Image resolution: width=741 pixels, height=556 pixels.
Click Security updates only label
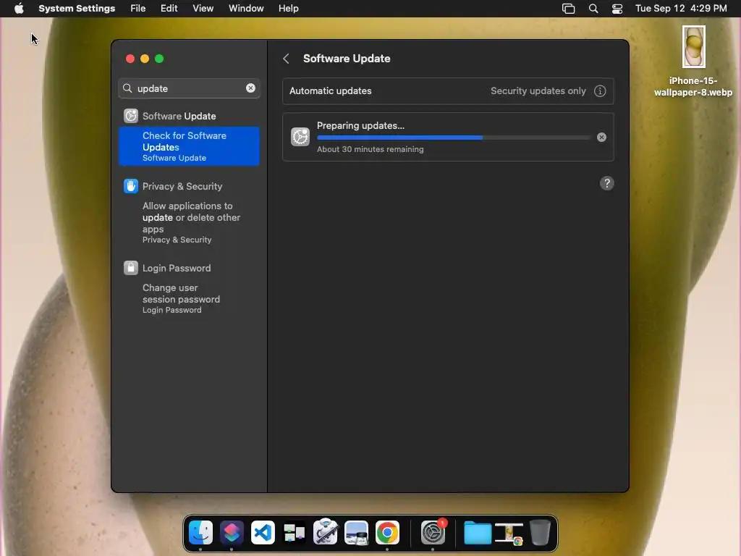point(538,90)
